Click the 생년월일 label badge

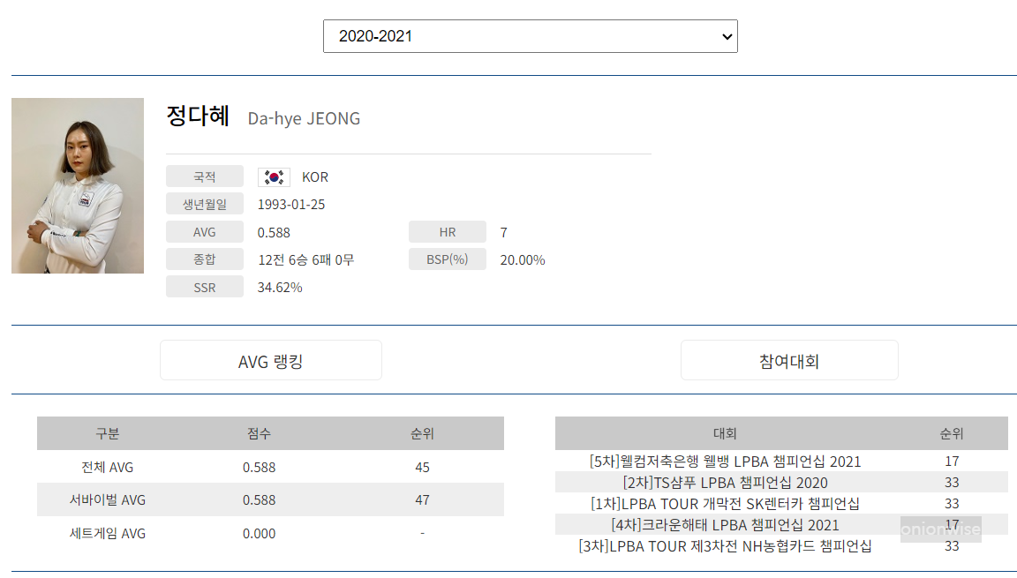(x=205, y=204)
